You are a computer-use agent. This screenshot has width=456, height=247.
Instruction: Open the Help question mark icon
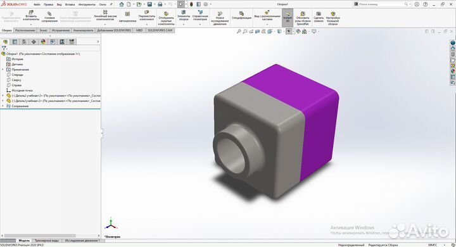[426, 4]
